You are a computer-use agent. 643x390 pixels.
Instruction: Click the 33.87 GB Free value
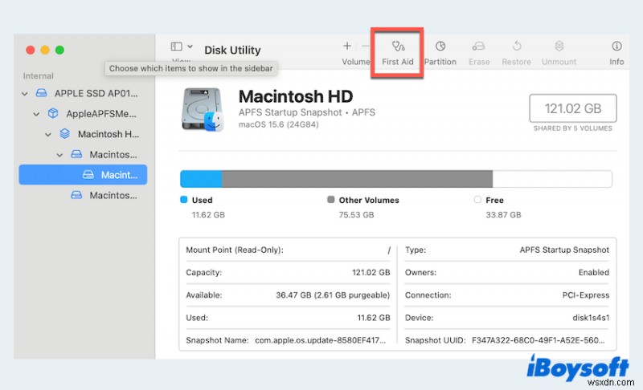pyautogui.click(x=503, y=215)
